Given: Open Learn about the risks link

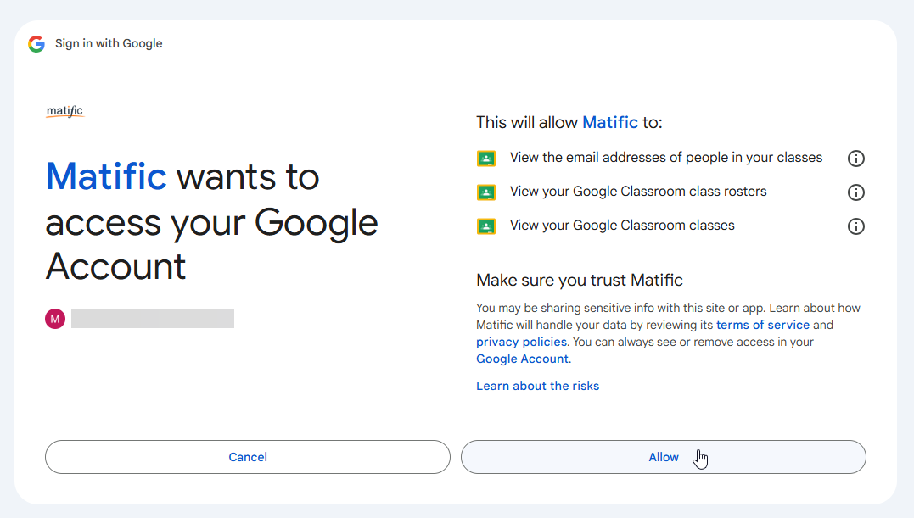Looking at the screenshot, I should 537,386.
